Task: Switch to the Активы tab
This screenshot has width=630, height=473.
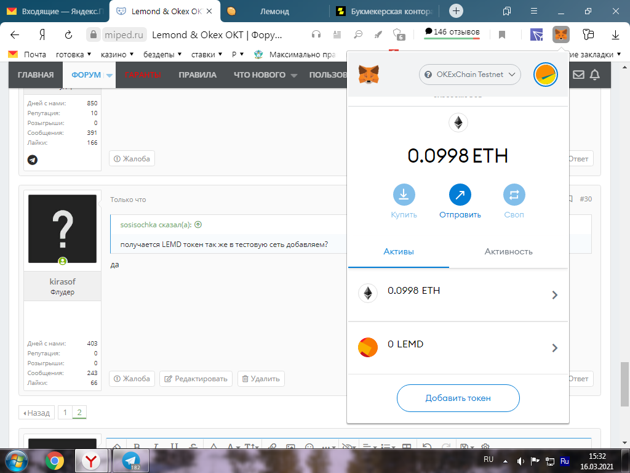Action: (x=399, y=252)
